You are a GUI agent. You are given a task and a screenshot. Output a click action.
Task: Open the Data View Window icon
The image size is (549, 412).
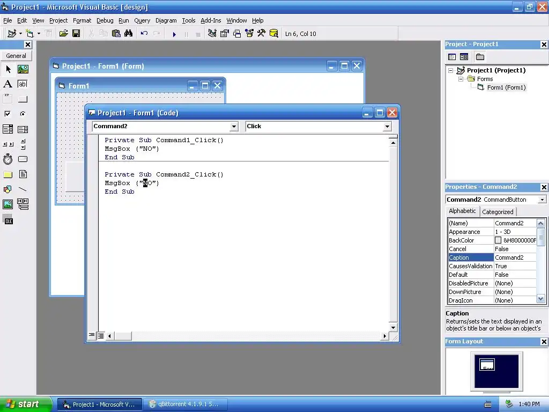pos(274,34)
